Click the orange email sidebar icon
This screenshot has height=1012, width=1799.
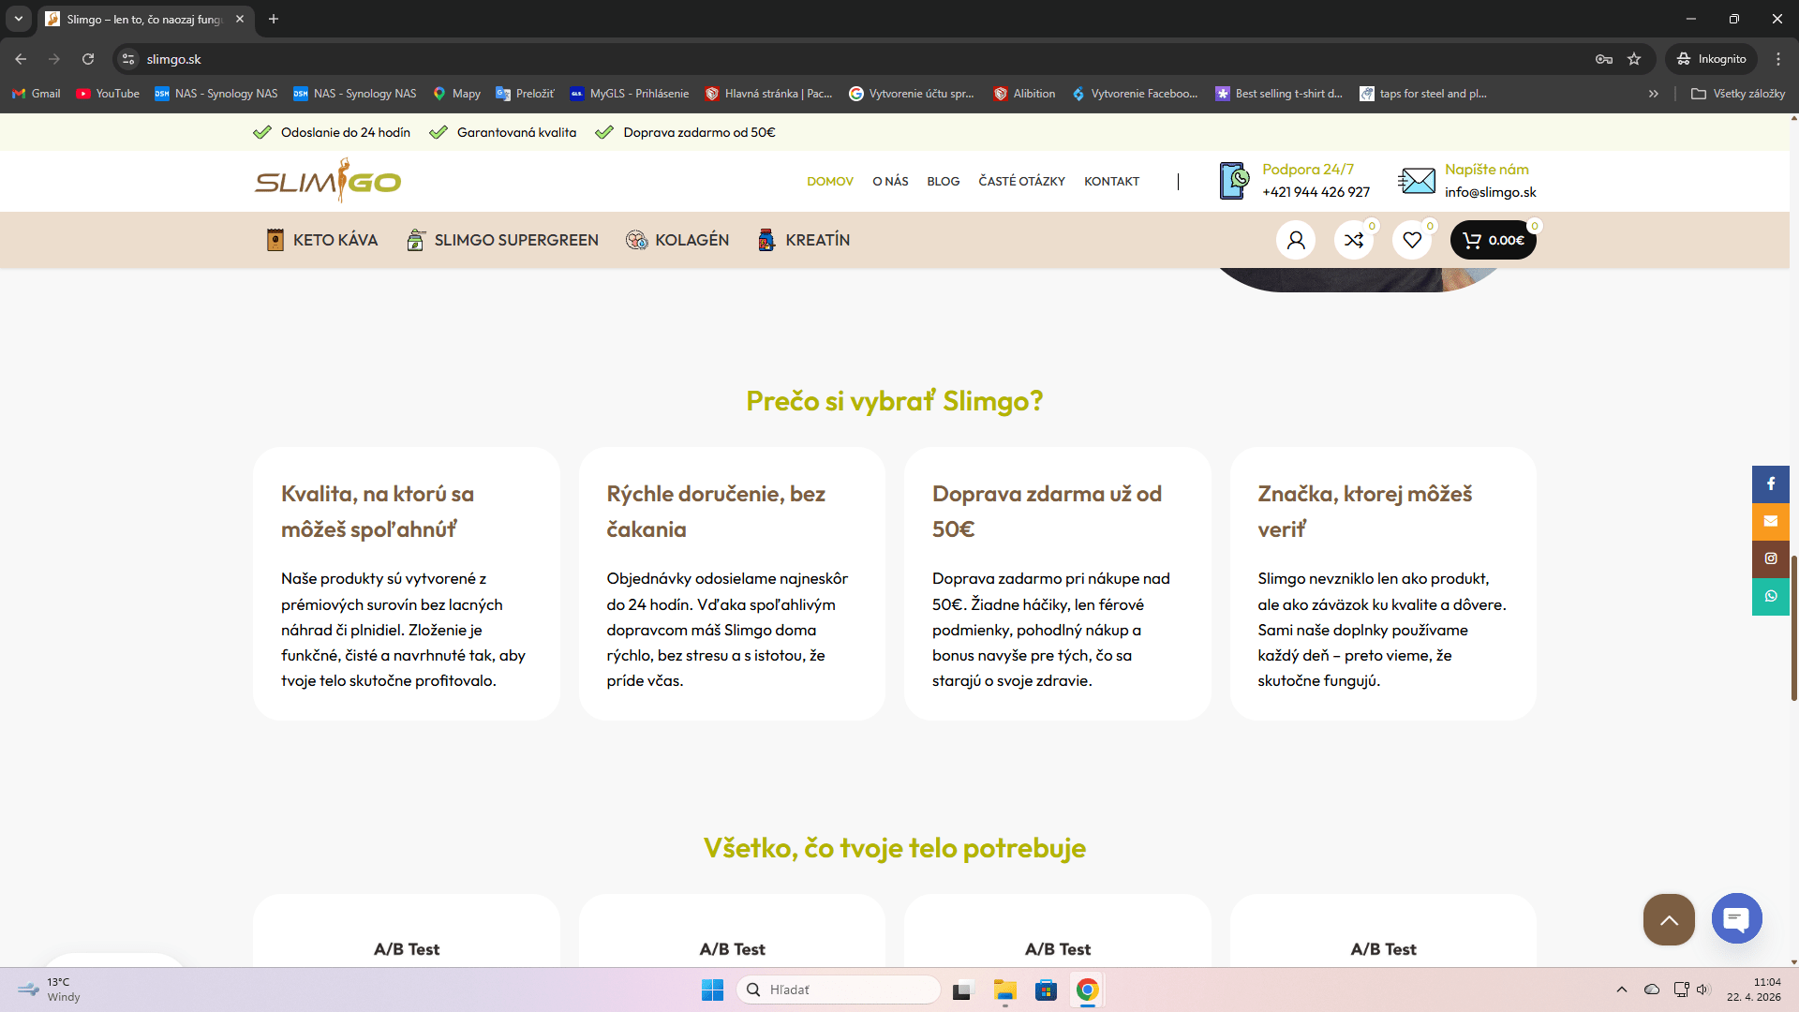[1771, 522]
